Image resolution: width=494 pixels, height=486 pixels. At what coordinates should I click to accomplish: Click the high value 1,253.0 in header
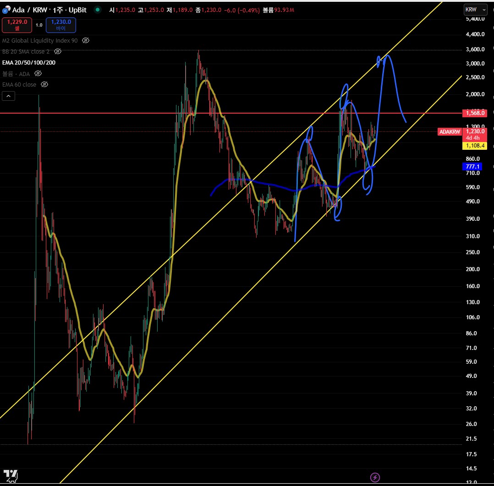(154, 10)
